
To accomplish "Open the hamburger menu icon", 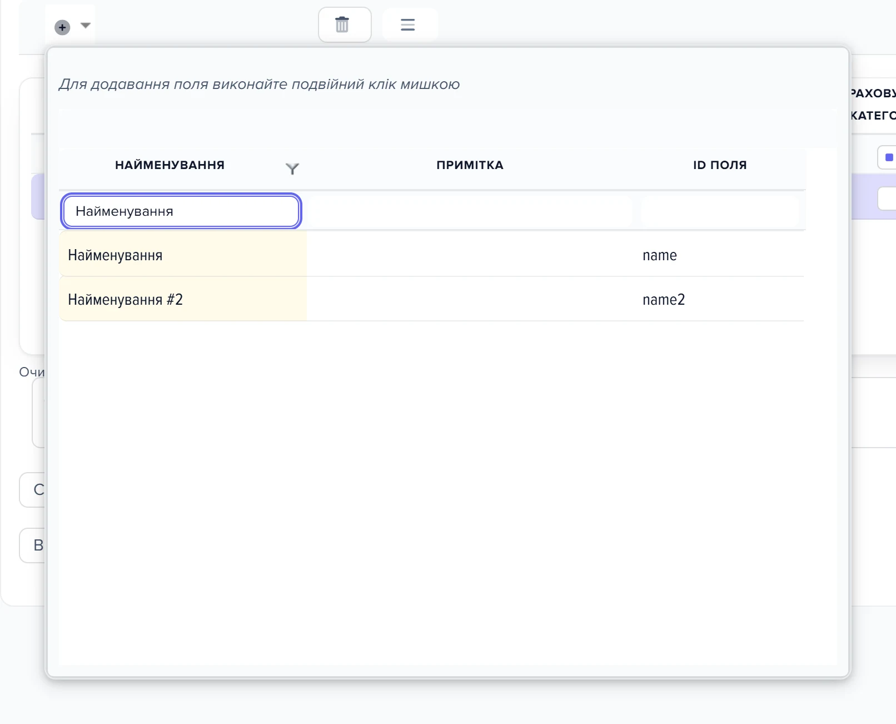I will (408, 24).
